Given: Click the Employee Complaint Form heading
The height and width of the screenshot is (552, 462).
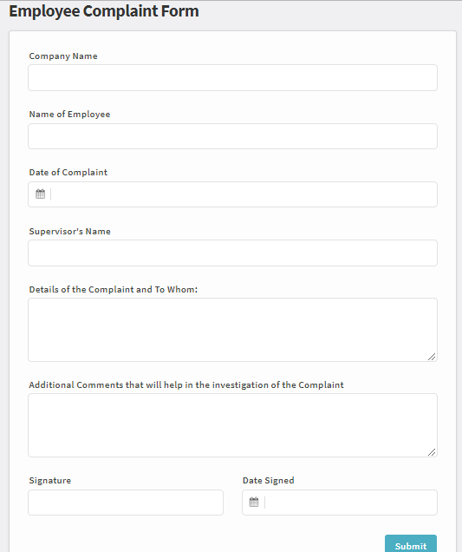Looking at the screenshot, I should click(104, 11).
